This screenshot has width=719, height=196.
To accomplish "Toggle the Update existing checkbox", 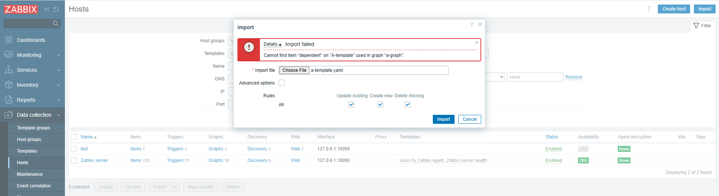I will [x=351, y=104].
